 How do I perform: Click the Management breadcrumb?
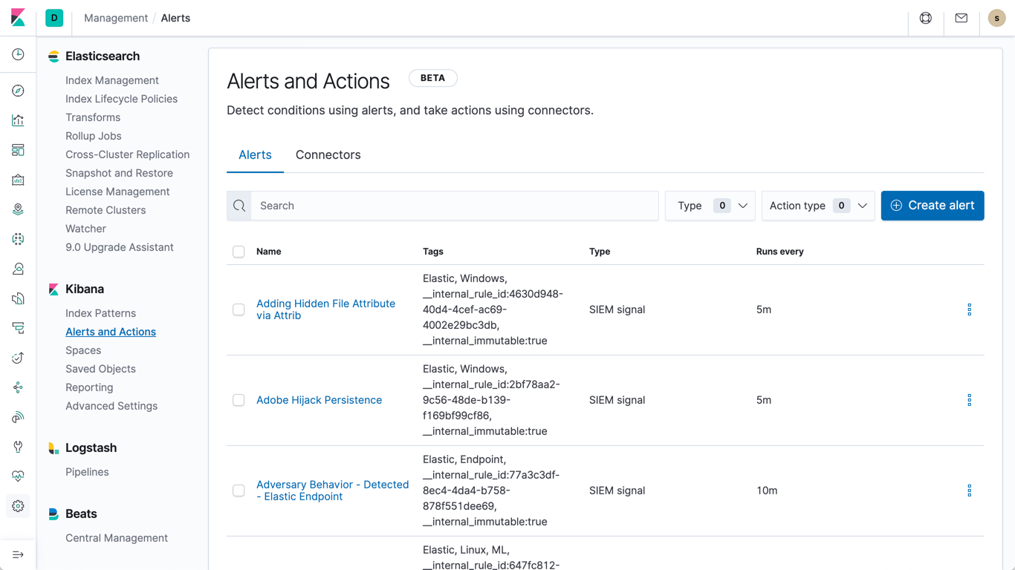(116, 18)
